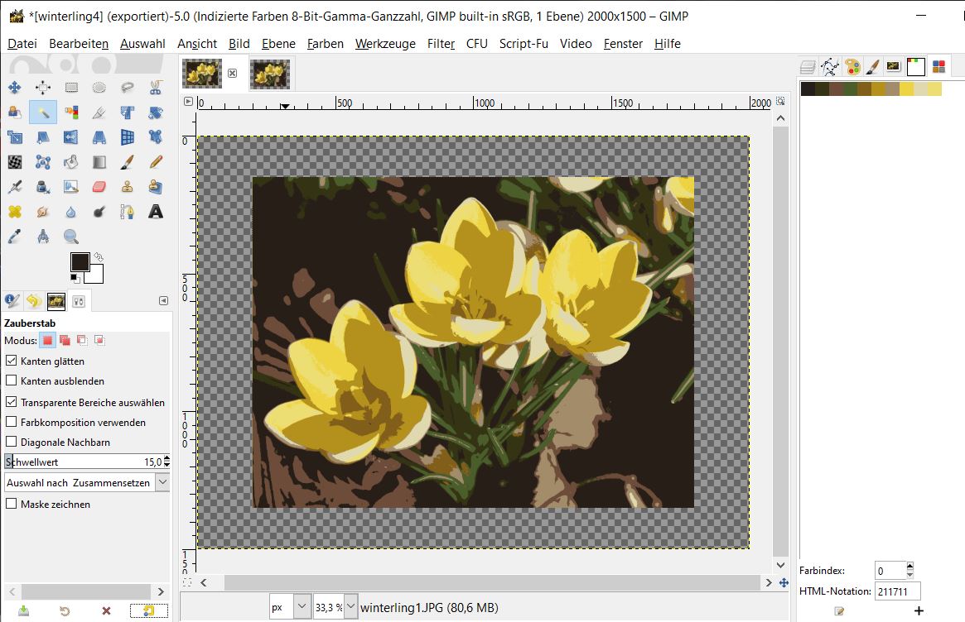The height and width of the screenshot is (622, 965).
Task: Select the Select by Color tool
Action: [x=71, y=112]
